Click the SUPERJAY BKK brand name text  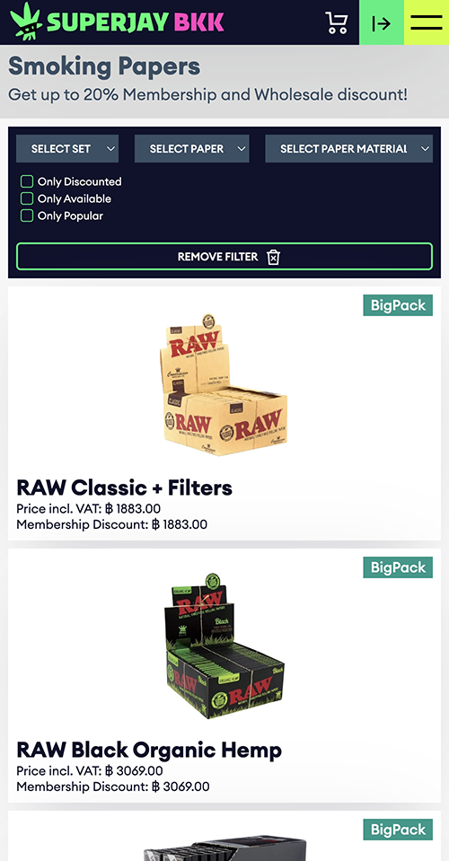click(x=136, y=22)
